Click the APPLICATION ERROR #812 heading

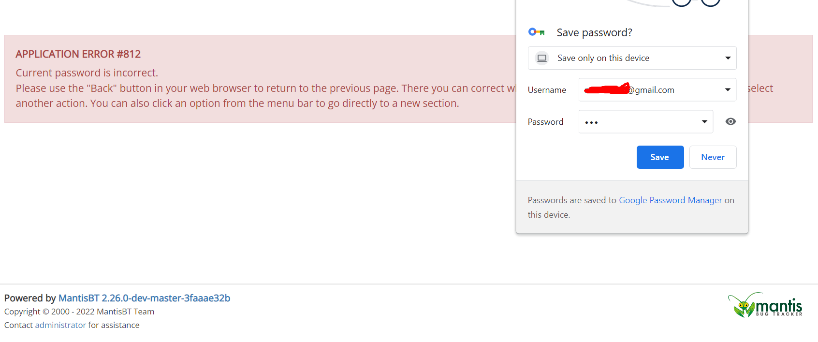pyautogui.click(x=78, y=54)
